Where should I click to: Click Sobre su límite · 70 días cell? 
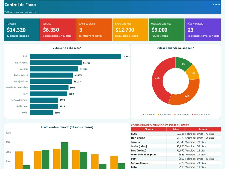click(x=203, y=134)
